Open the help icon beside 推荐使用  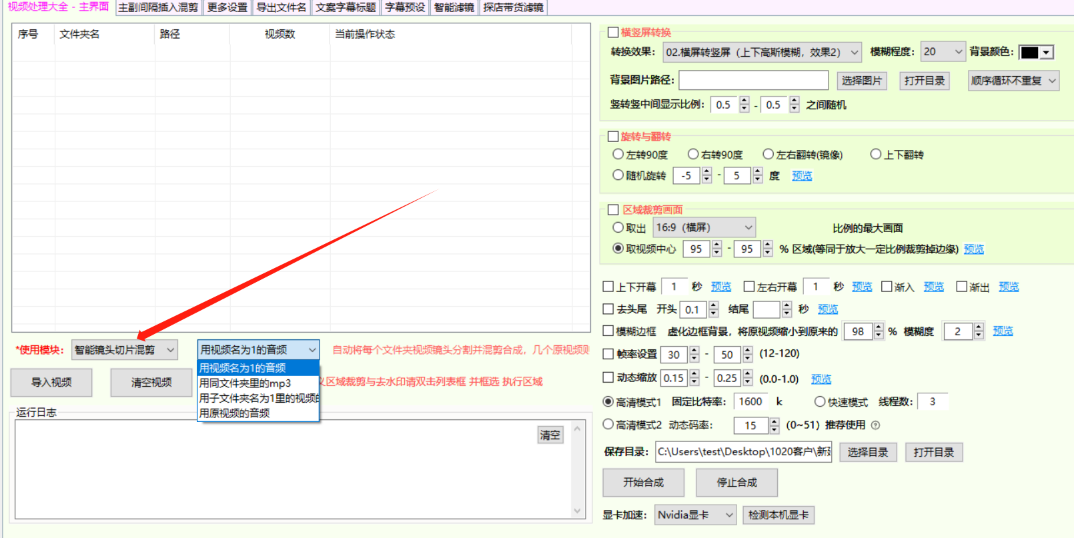(x=875, y=425)
